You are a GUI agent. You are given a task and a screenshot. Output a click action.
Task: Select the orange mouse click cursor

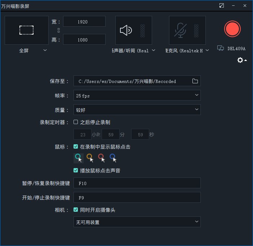(90, 158)
